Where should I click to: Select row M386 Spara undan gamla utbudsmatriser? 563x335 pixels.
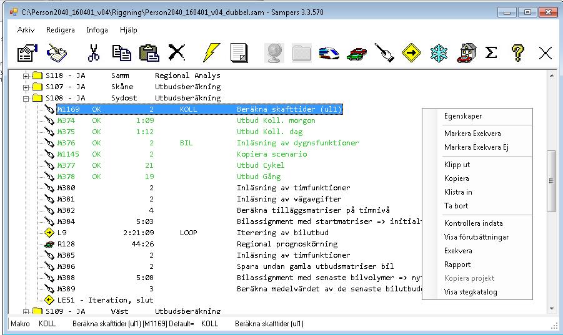pyautogui.click(x=226, y=266)
